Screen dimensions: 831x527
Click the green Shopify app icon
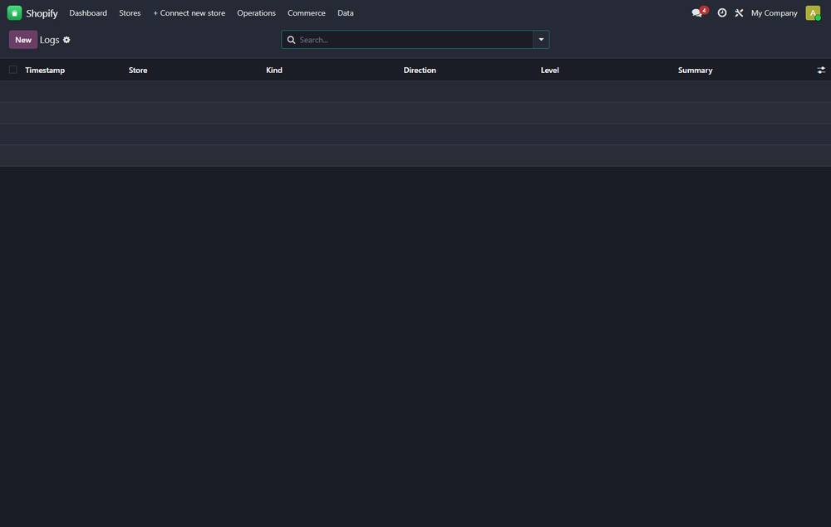click(14, 12)
